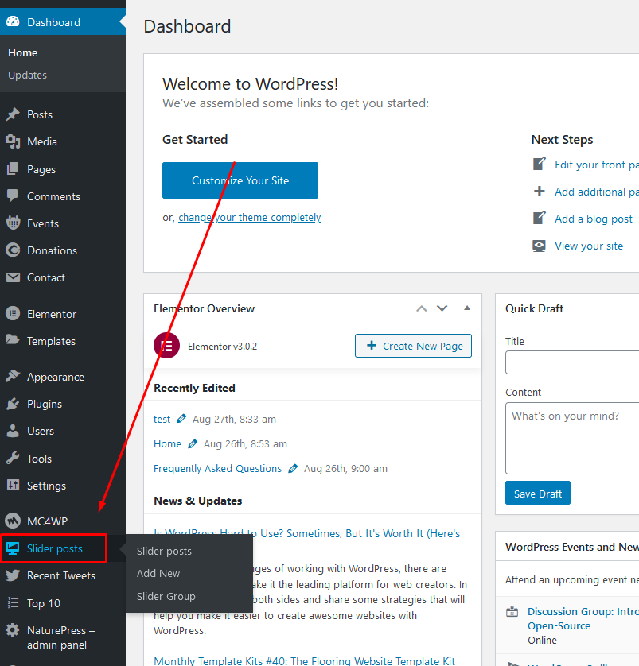Screen dimensions: 639x666
Task: Open Frequently Asked Questions link
Action: point(217,468)
